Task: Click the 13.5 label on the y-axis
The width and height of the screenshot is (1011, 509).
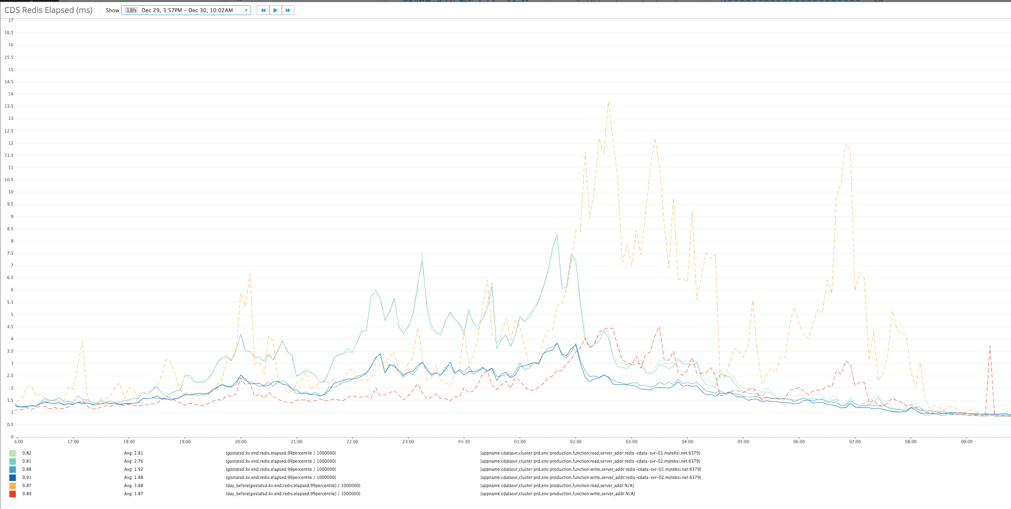Action: [x=9, y=106]
